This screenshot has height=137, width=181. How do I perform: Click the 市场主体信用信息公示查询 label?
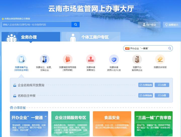click(x=17, y=18)
